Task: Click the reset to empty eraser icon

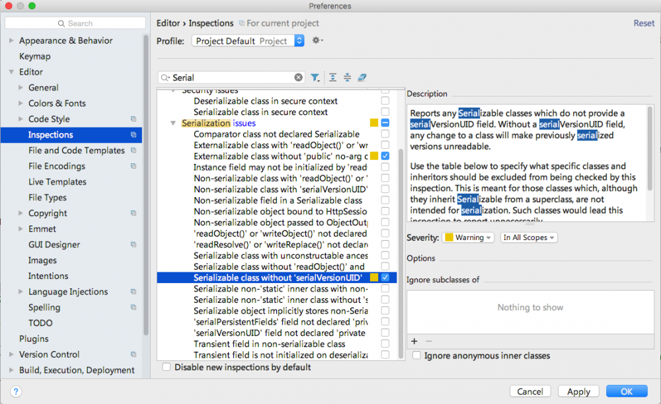Action: click(x=362, y=77)
